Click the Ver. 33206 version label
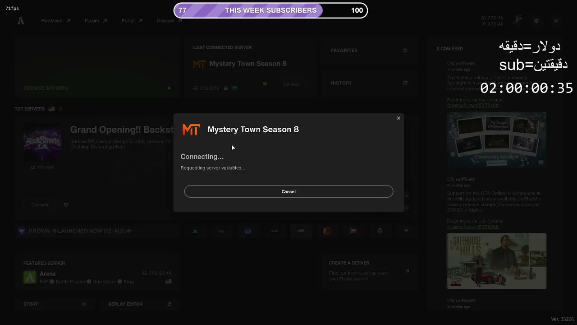Image resolution: width=577 pixels, height=325 pixels. [x=563, y=319]
